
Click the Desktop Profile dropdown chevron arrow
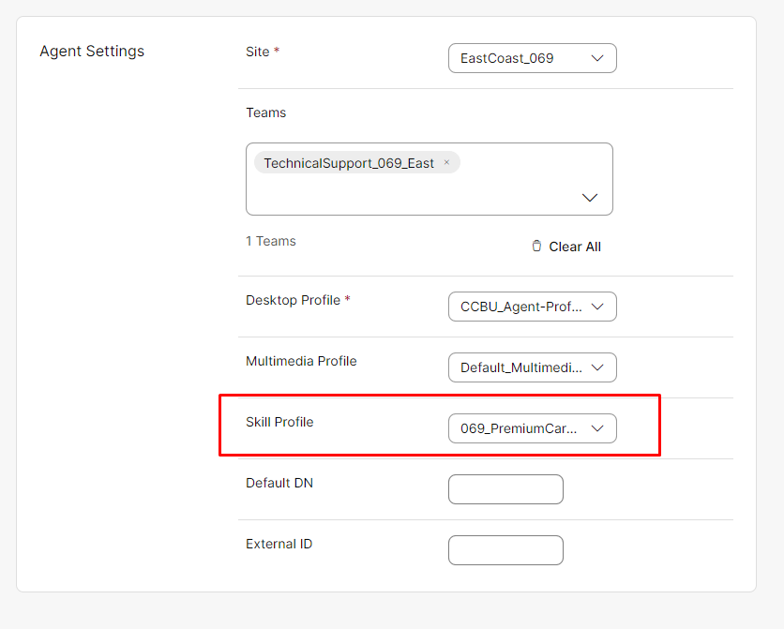pos(597,307)
